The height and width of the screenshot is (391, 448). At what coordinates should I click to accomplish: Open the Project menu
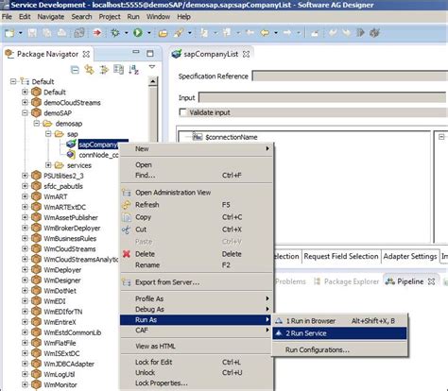[110, 17]
